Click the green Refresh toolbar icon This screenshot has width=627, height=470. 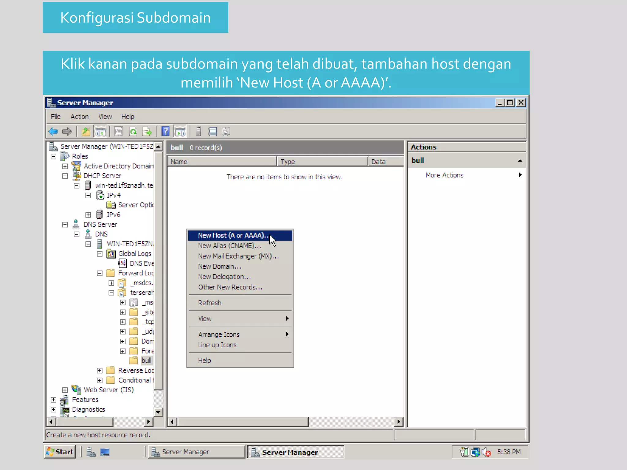coord(133,132)
